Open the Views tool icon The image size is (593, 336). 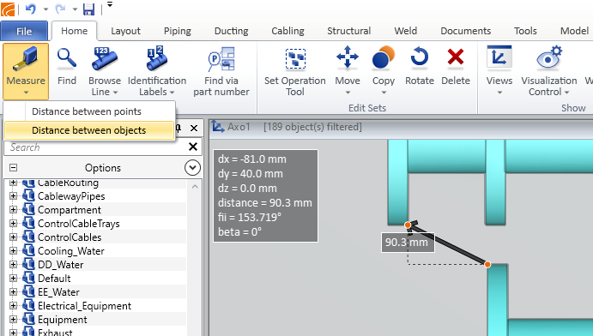(499, 57)
